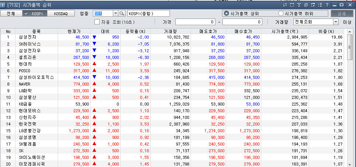Switch to the 전체 tab
This screenshot has width=356, height=167.
point(10,13)
